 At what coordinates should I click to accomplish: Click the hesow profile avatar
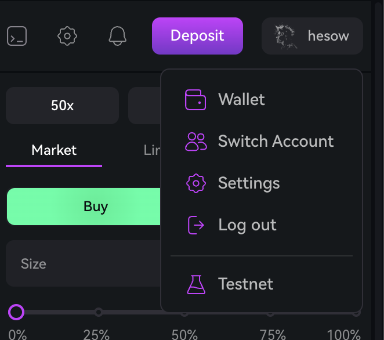pyautogui.click(x=285, y=36)
